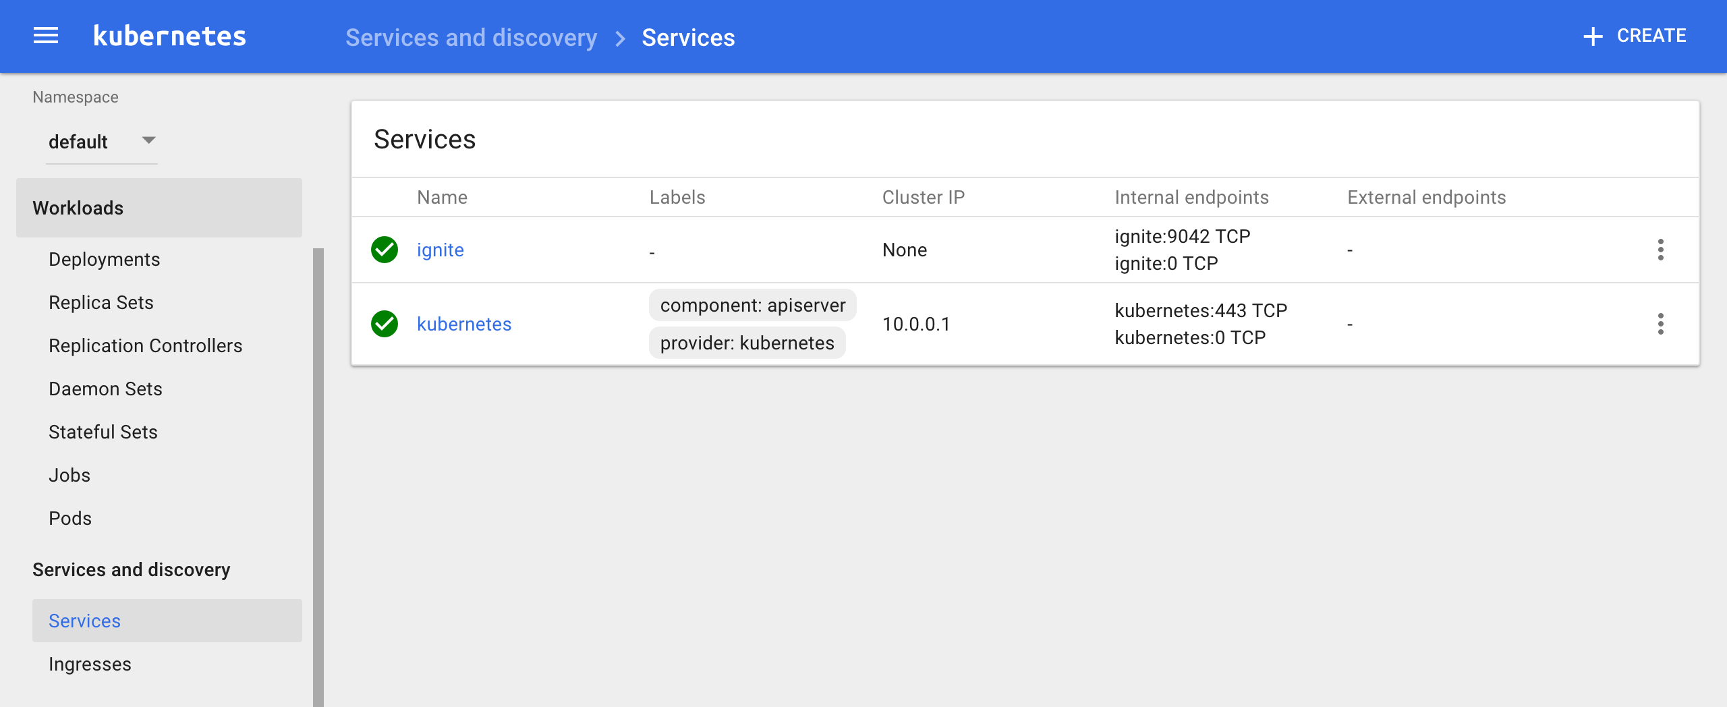Open the ignite service link
The height and width of the screenshot is (707, 1727).
441,250
